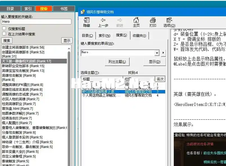Click 显示(D) button
The height and width of the screenshot is (166, 226).
(x=155, y=62)
